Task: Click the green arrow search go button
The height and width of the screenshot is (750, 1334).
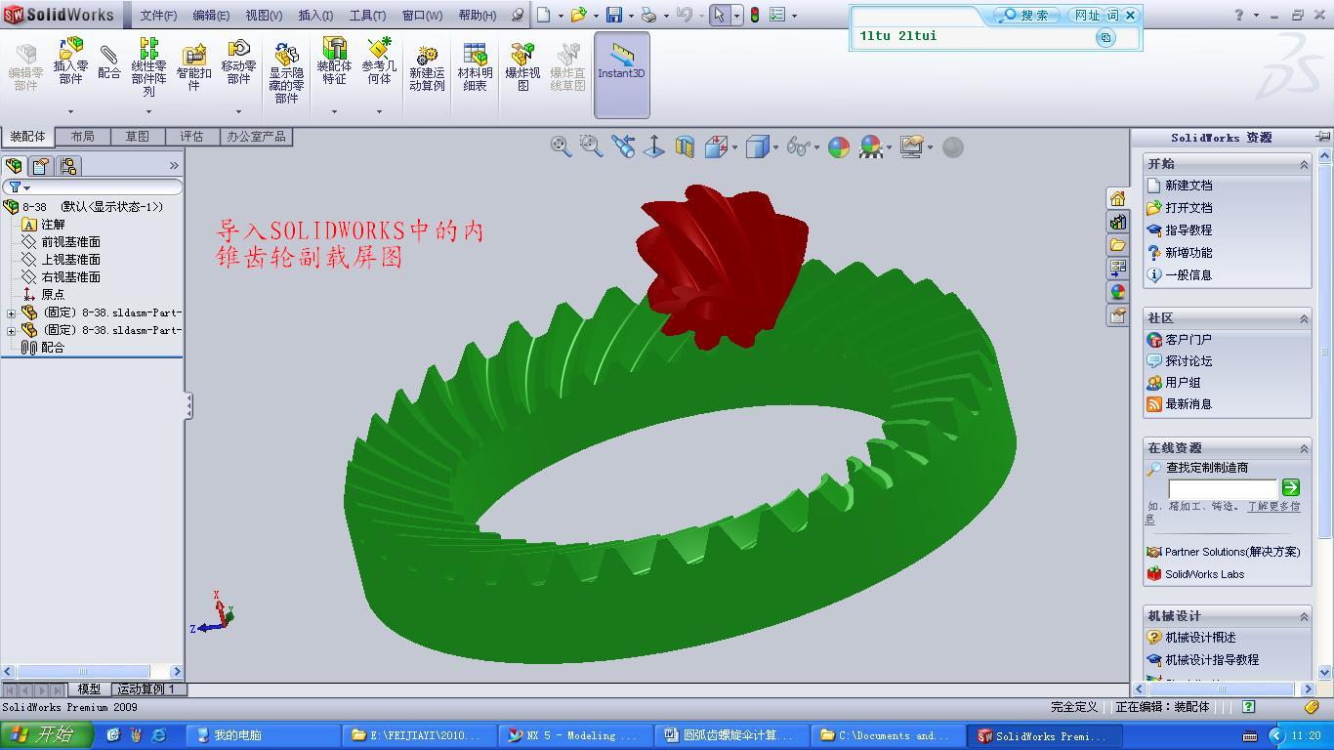Action: click(1291, 487)
